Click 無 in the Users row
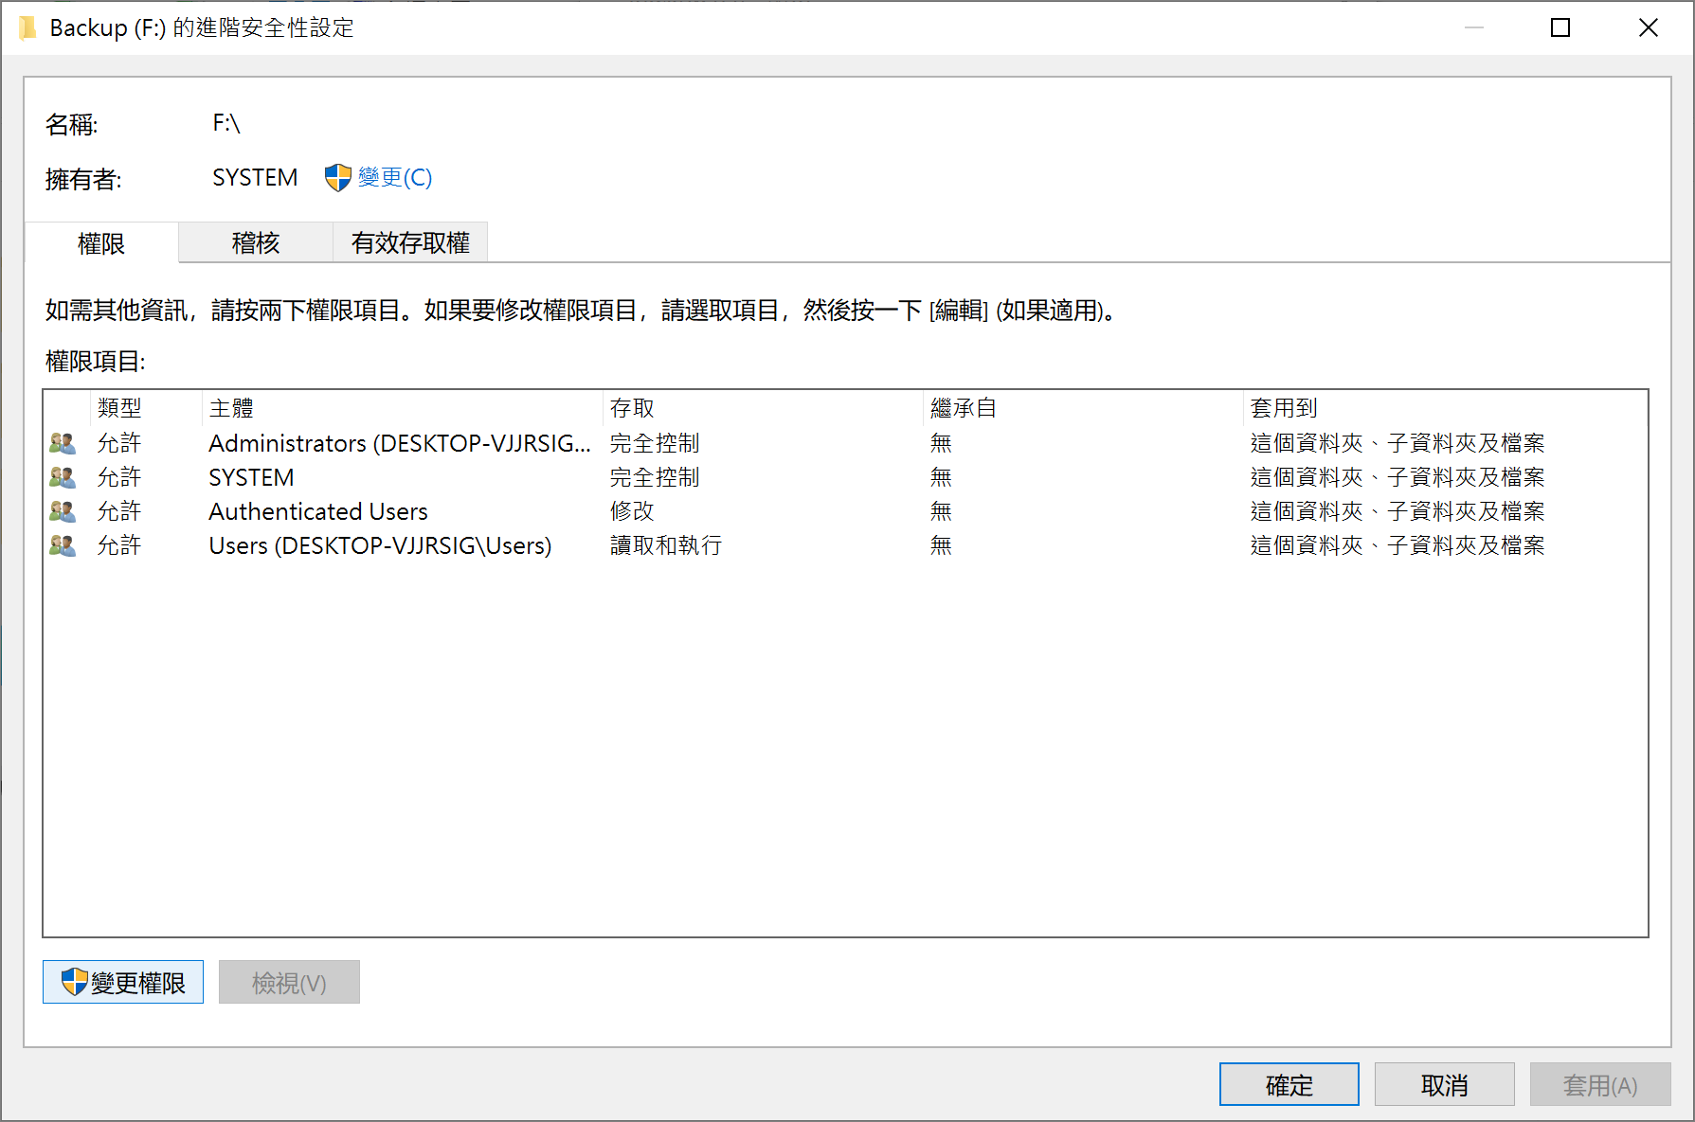Viewport: 1695px width, 1122px height. (x=941, y=545)
